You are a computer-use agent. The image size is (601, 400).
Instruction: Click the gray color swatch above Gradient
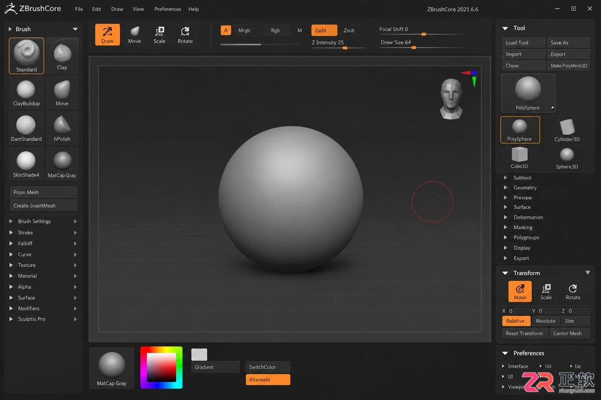pos(199,354)
